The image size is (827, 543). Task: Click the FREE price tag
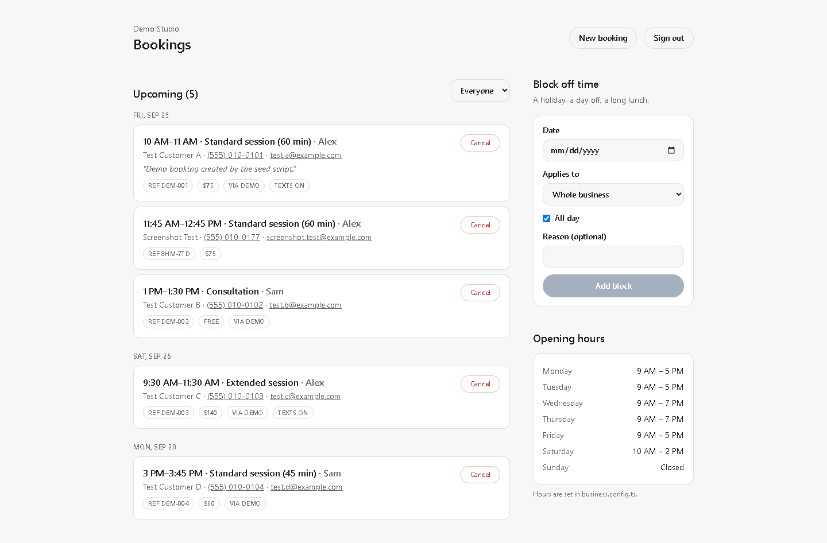pos(211,321)
